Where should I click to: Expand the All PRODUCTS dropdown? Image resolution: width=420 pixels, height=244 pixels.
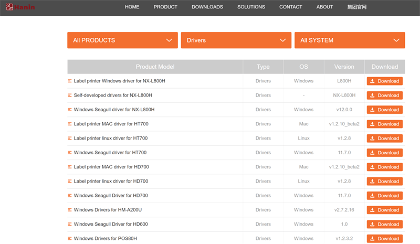[122, 40]
